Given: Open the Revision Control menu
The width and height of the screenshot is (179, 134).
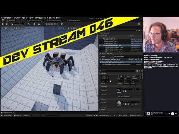Looking at the screenshot, I should (x=135, y=115).
